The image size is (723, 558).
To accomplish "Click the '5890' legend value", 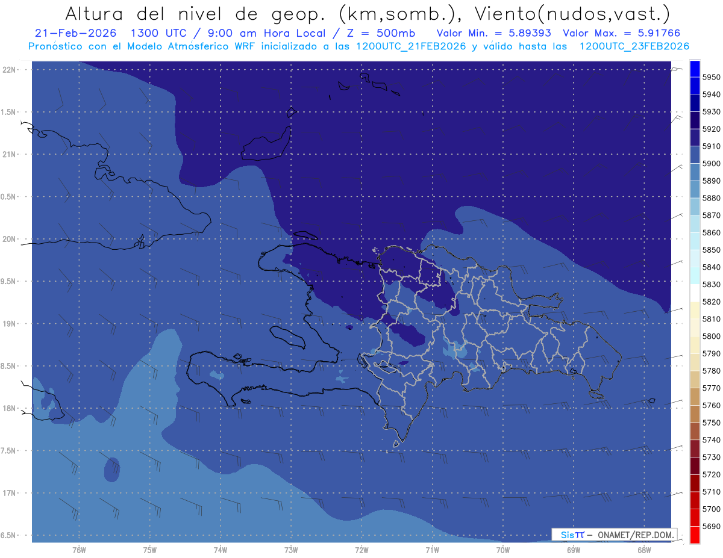I will [x=712, y=181].
